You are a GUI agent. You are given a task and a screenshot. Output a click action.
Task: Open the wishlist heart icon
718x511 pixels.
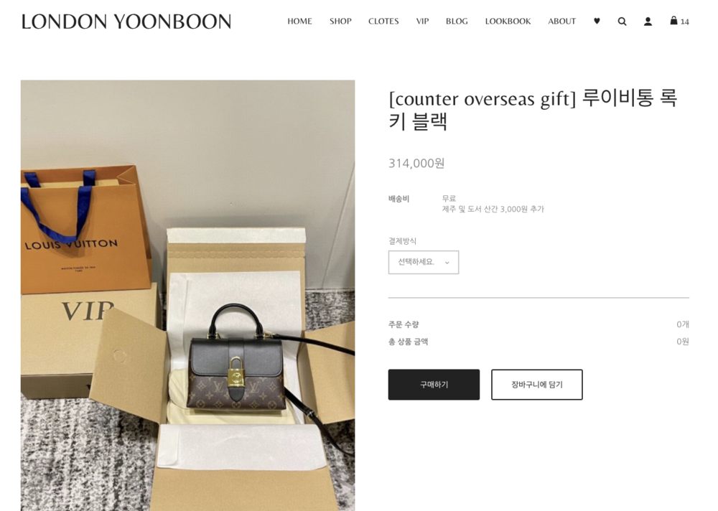[597, 21]
